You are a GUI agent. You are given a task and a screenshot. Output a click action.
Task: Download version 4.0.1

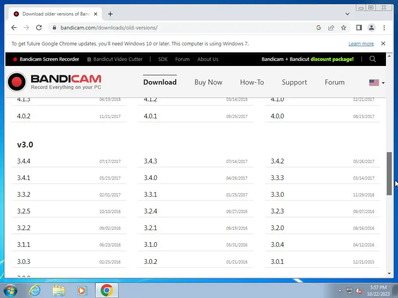[x=196, y=116]
